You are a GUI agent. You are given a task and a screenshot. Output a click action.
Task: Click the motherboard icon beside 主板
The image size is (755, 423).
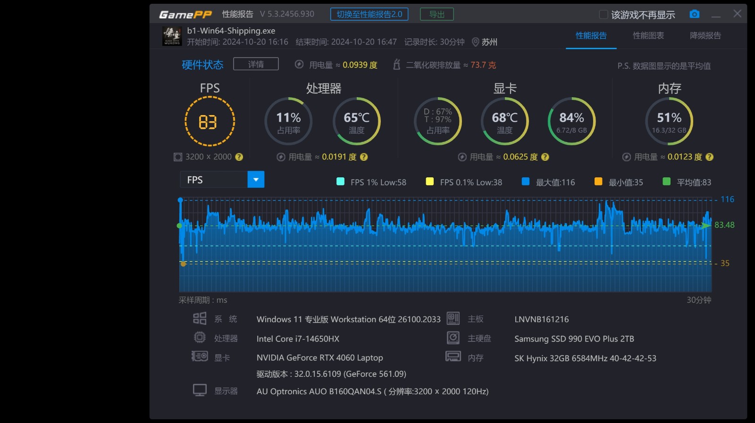(453, 318)
